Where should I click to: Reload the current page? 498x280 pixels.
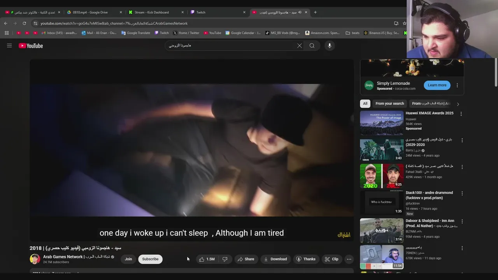24,23
